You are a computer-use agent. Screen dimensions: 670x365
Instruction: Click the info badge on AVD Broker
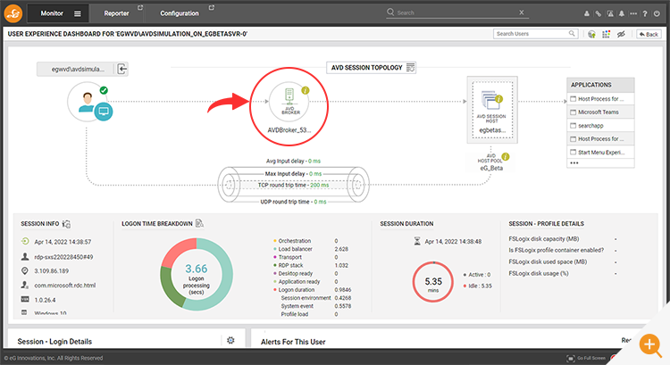pyautogui.click(x=306, y=90)
